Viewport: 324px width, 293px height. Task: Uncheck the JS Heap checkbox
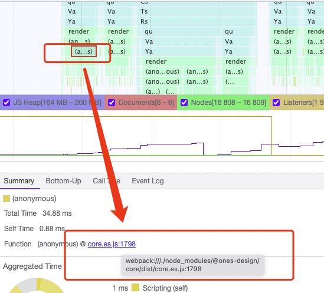6,103
